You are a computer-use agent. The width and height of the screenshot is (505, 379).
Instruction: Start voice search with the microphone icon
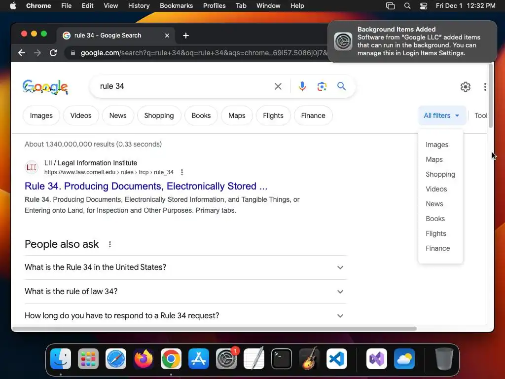(302, 86)
